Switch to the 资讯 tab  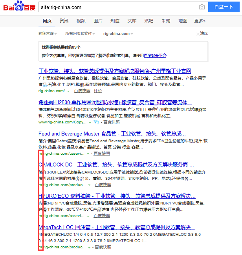click(64, 21)
